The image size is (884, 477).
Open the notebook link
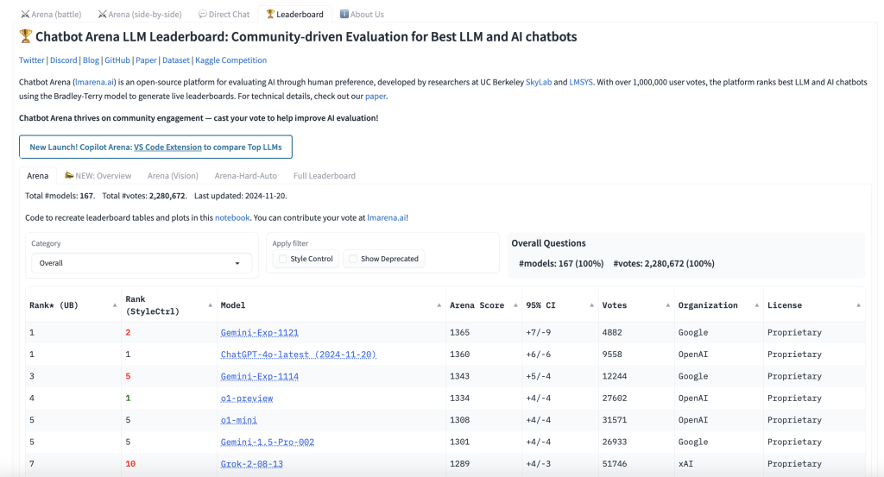[232, 218]
